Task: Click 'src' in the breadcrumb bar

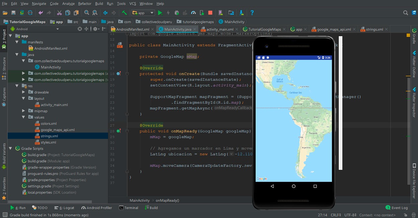Action: pyautogui.click(x=73, y=22)
